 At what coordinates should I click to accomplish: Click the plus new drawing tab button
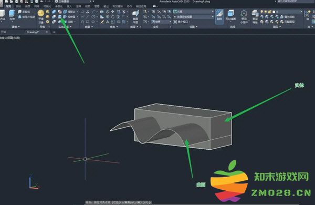coord(54,32)
